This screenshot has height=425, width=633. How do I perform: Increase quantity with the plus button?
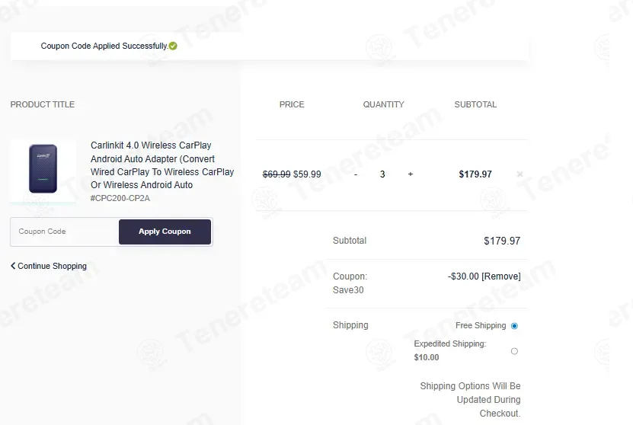point(411,174)
